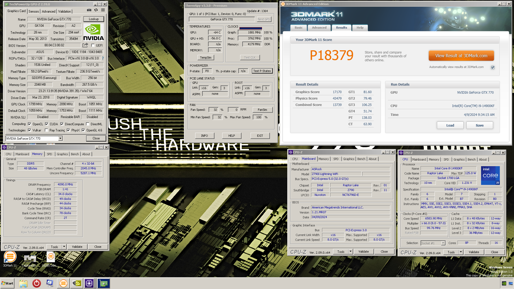Click the CPU-Z Mainboard window title icon

pyautogui.click(x=291, y=152)
